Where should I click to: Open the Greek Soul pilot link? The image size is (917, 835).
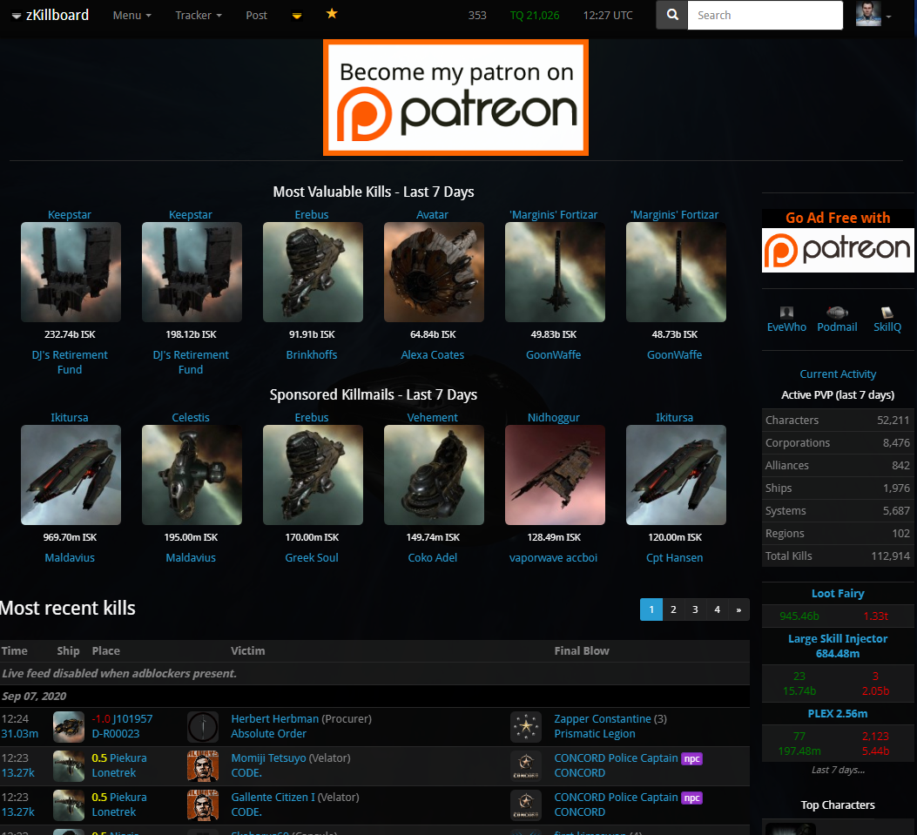(x=312, y=558)
